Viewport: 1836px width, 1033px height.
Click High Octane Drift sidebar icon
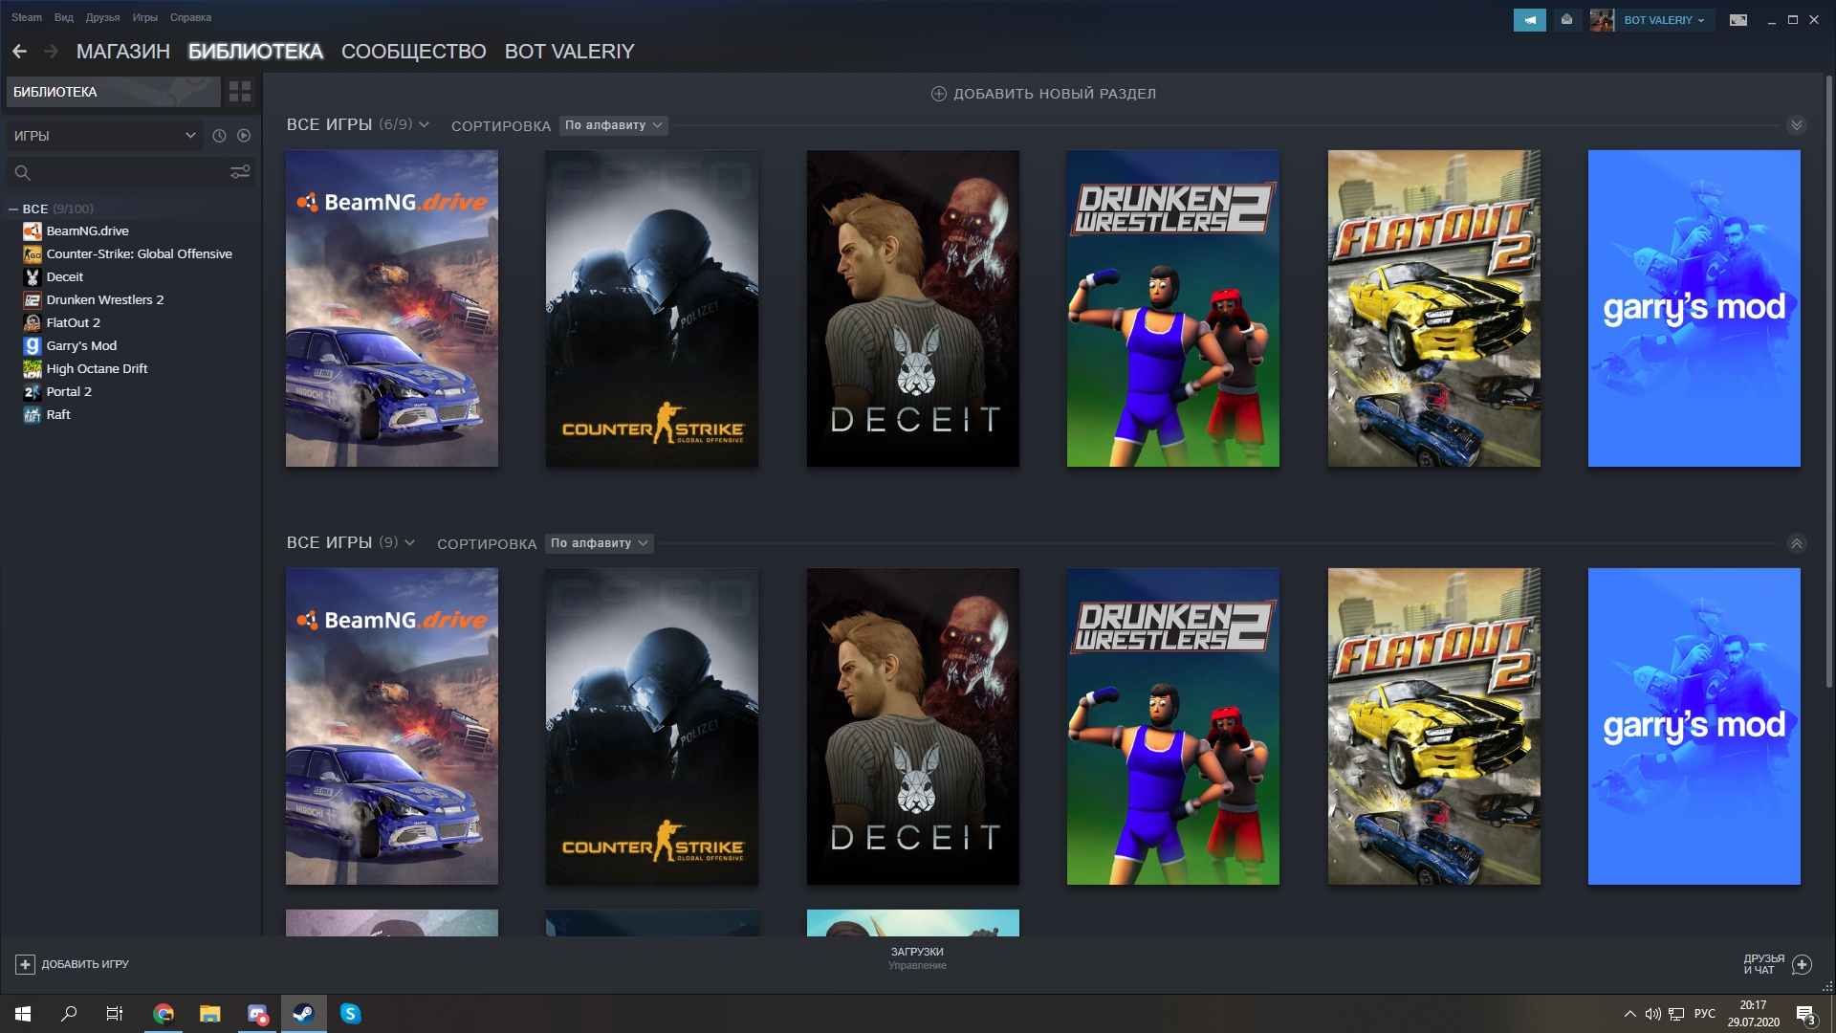click(x=33, y=368)
